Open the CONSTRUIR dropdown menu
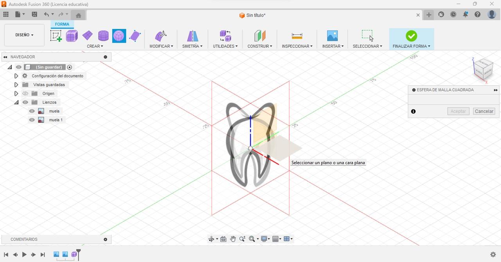Image resolution: width=501 pixels, height=262 pixels. click(260, 46)
